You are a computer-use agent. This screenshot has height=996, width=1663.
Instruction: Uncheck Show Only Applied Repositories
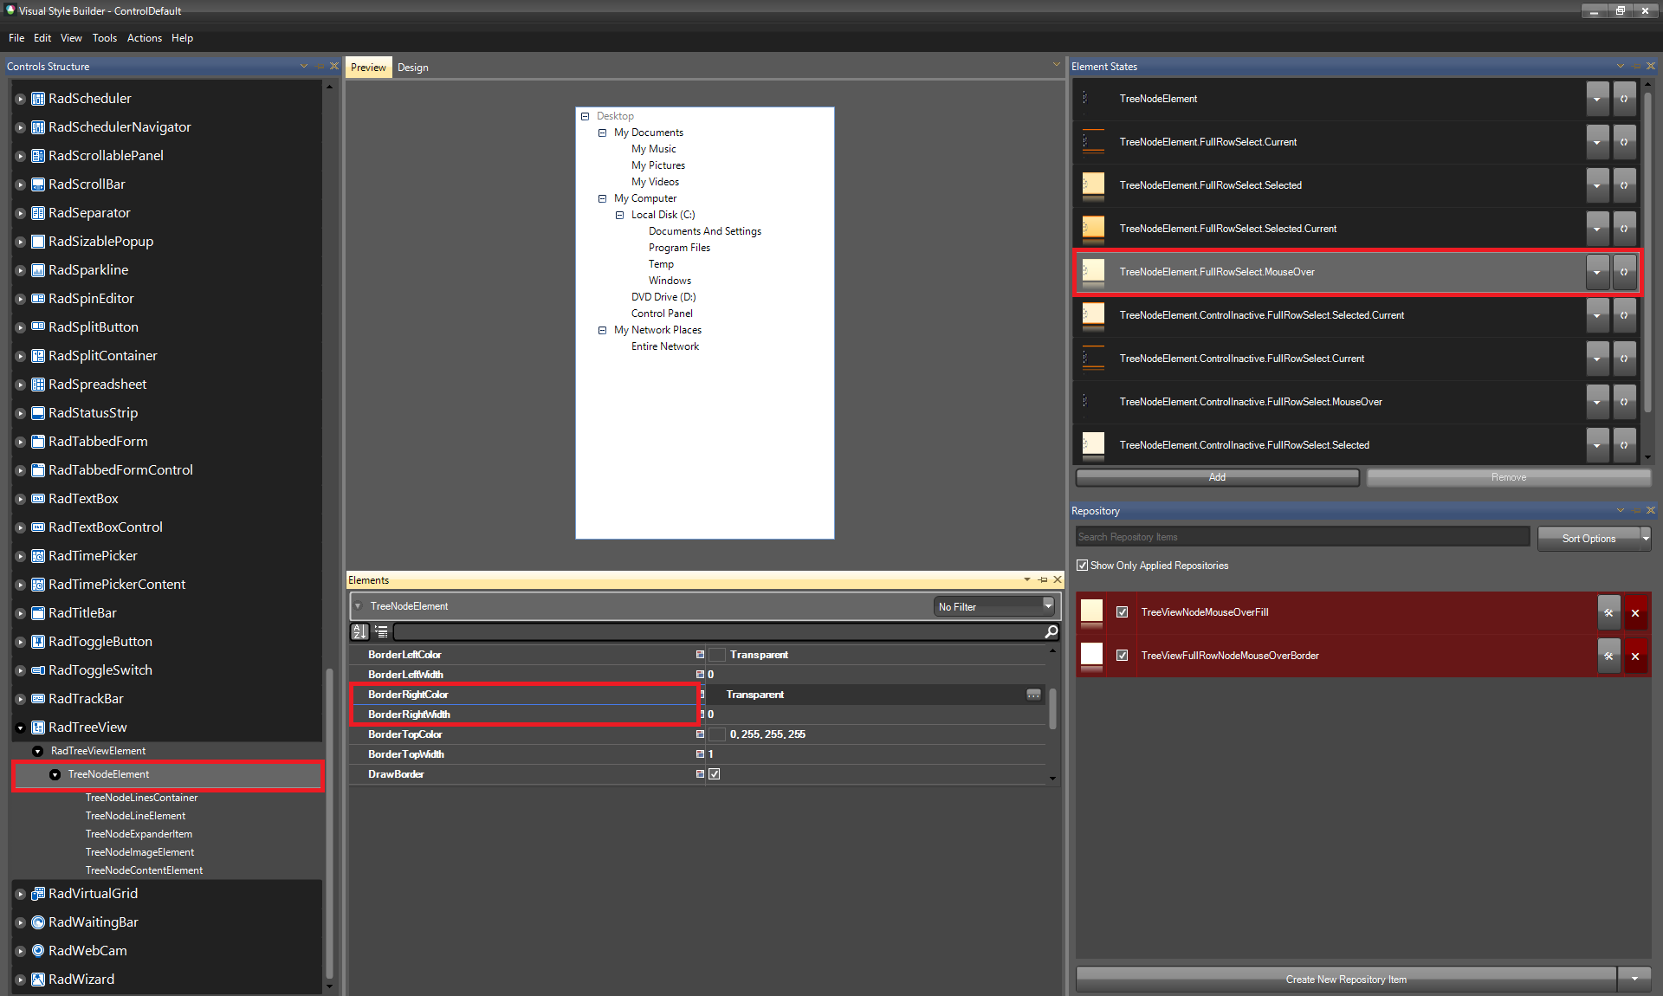(1083, 566)
